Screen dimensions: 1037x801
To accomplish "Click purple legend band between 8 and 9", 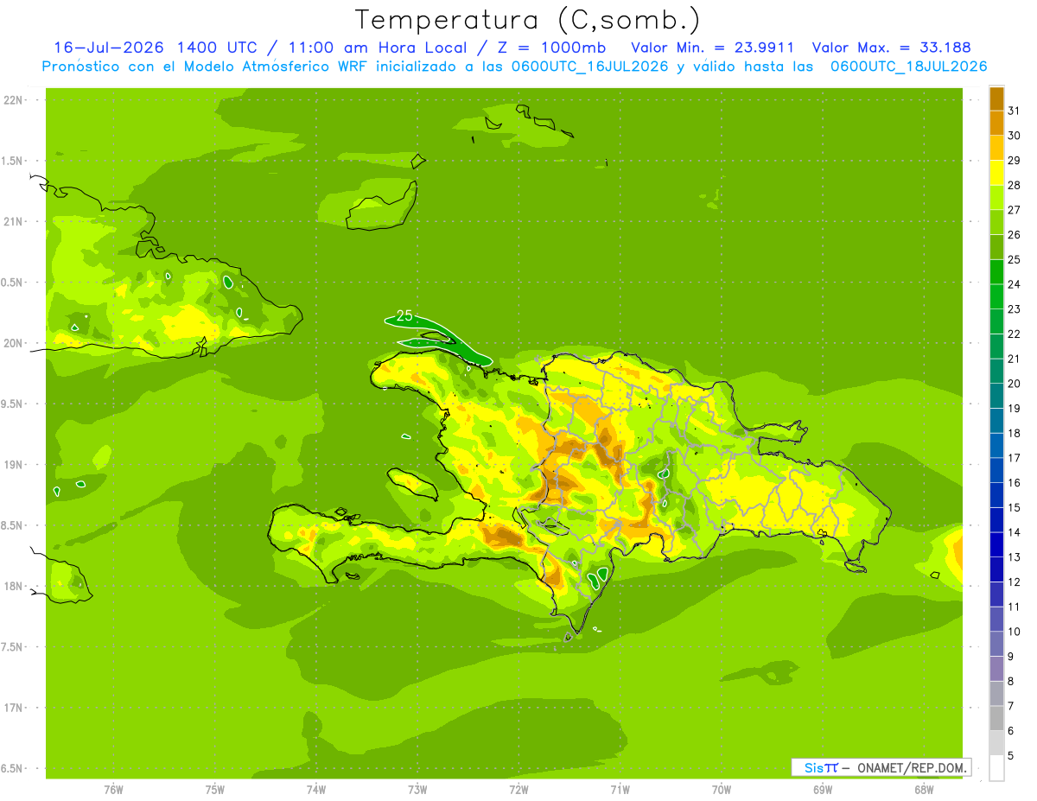I will pyautogui.click(x=996, y=668).
